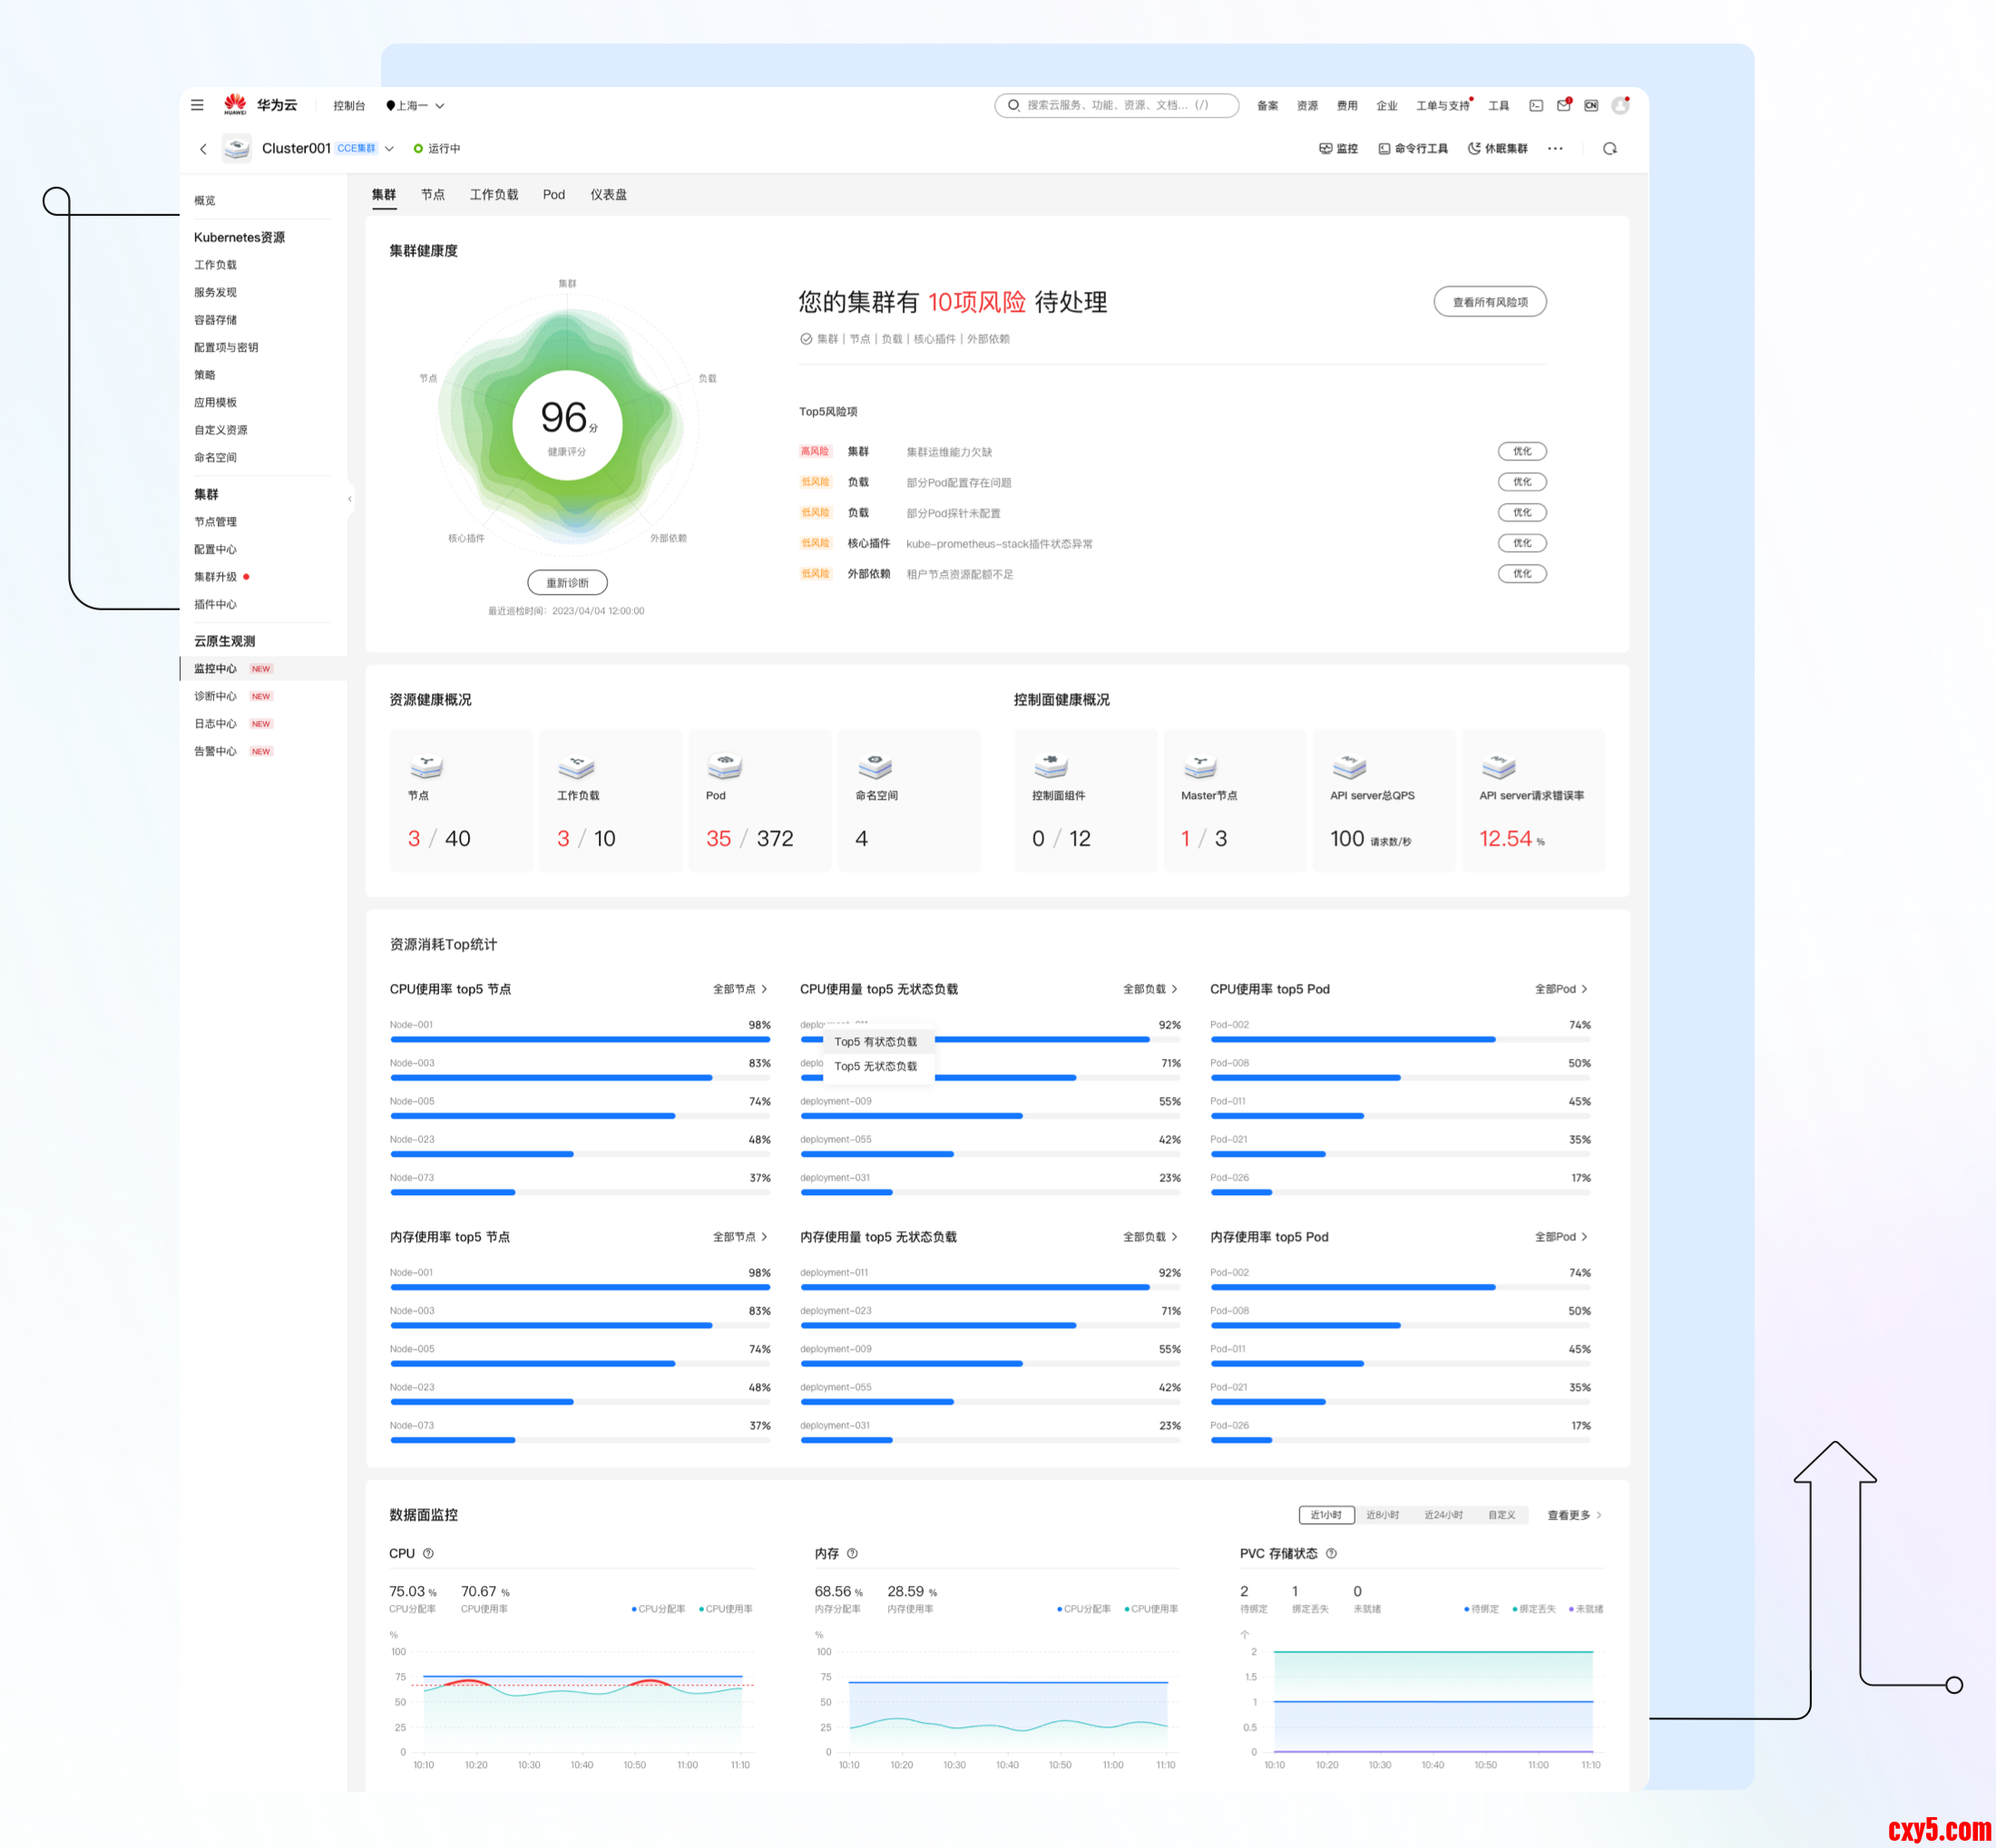
Task: Click the cloud services search field
Action: pyautogui.click(x=1116, y=105)
